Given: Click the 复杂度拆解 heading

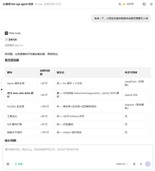Looking at the screenshot, I should [12, 60].
